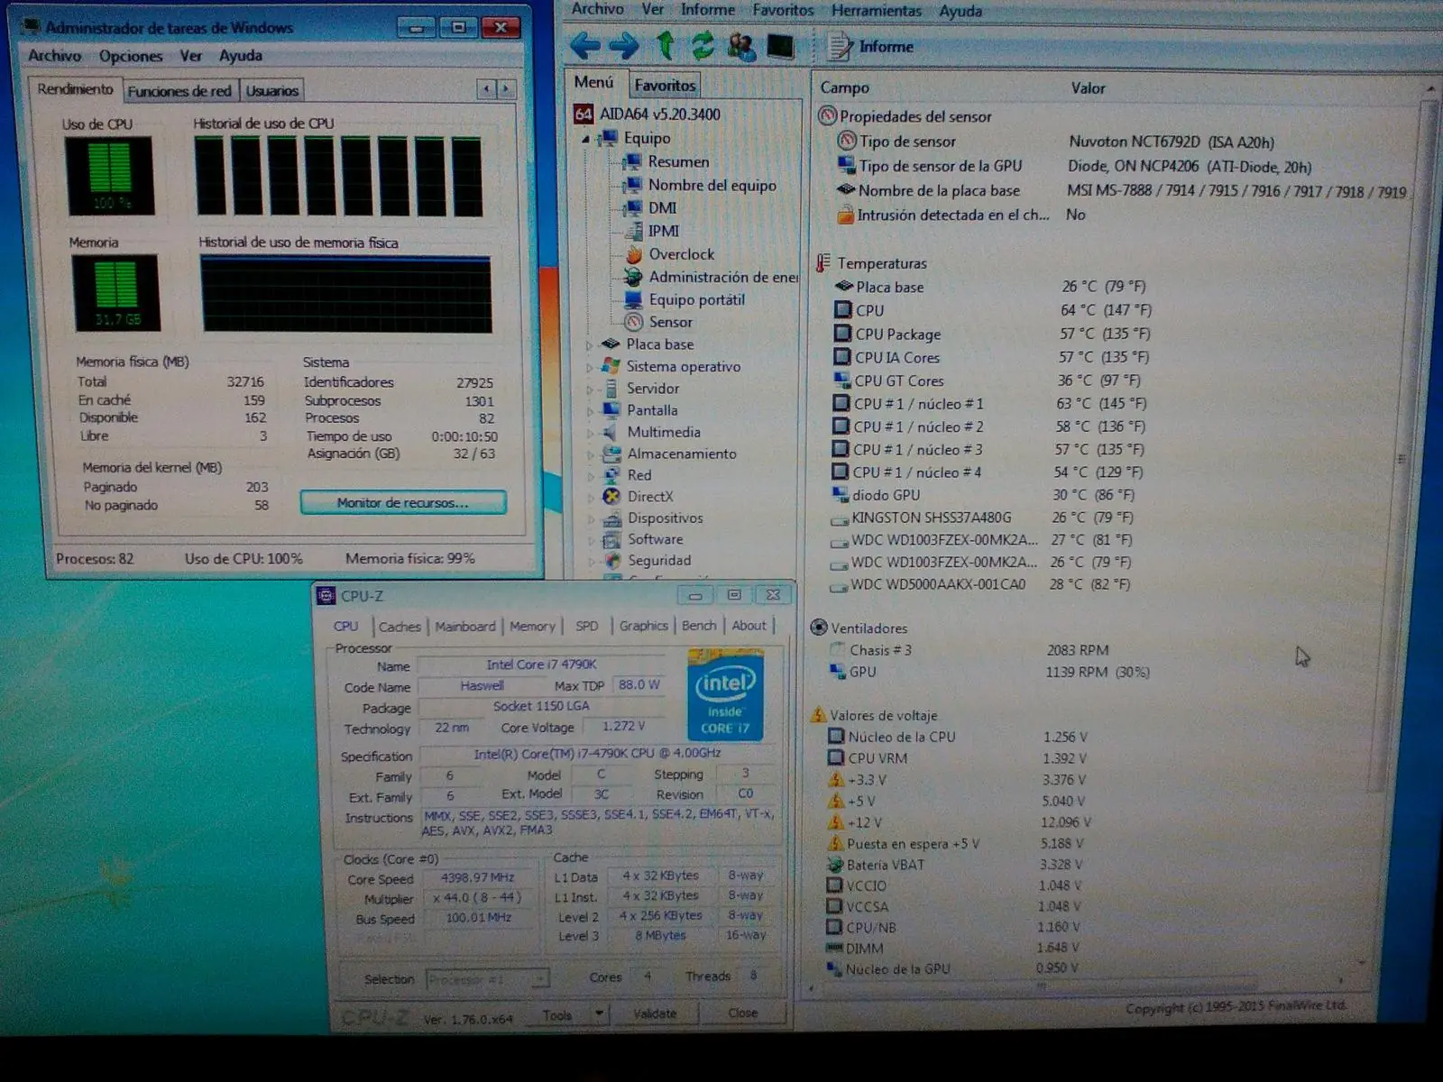
Task: Select Equipo portátil in the tree
Action: (x=696, y=299)
